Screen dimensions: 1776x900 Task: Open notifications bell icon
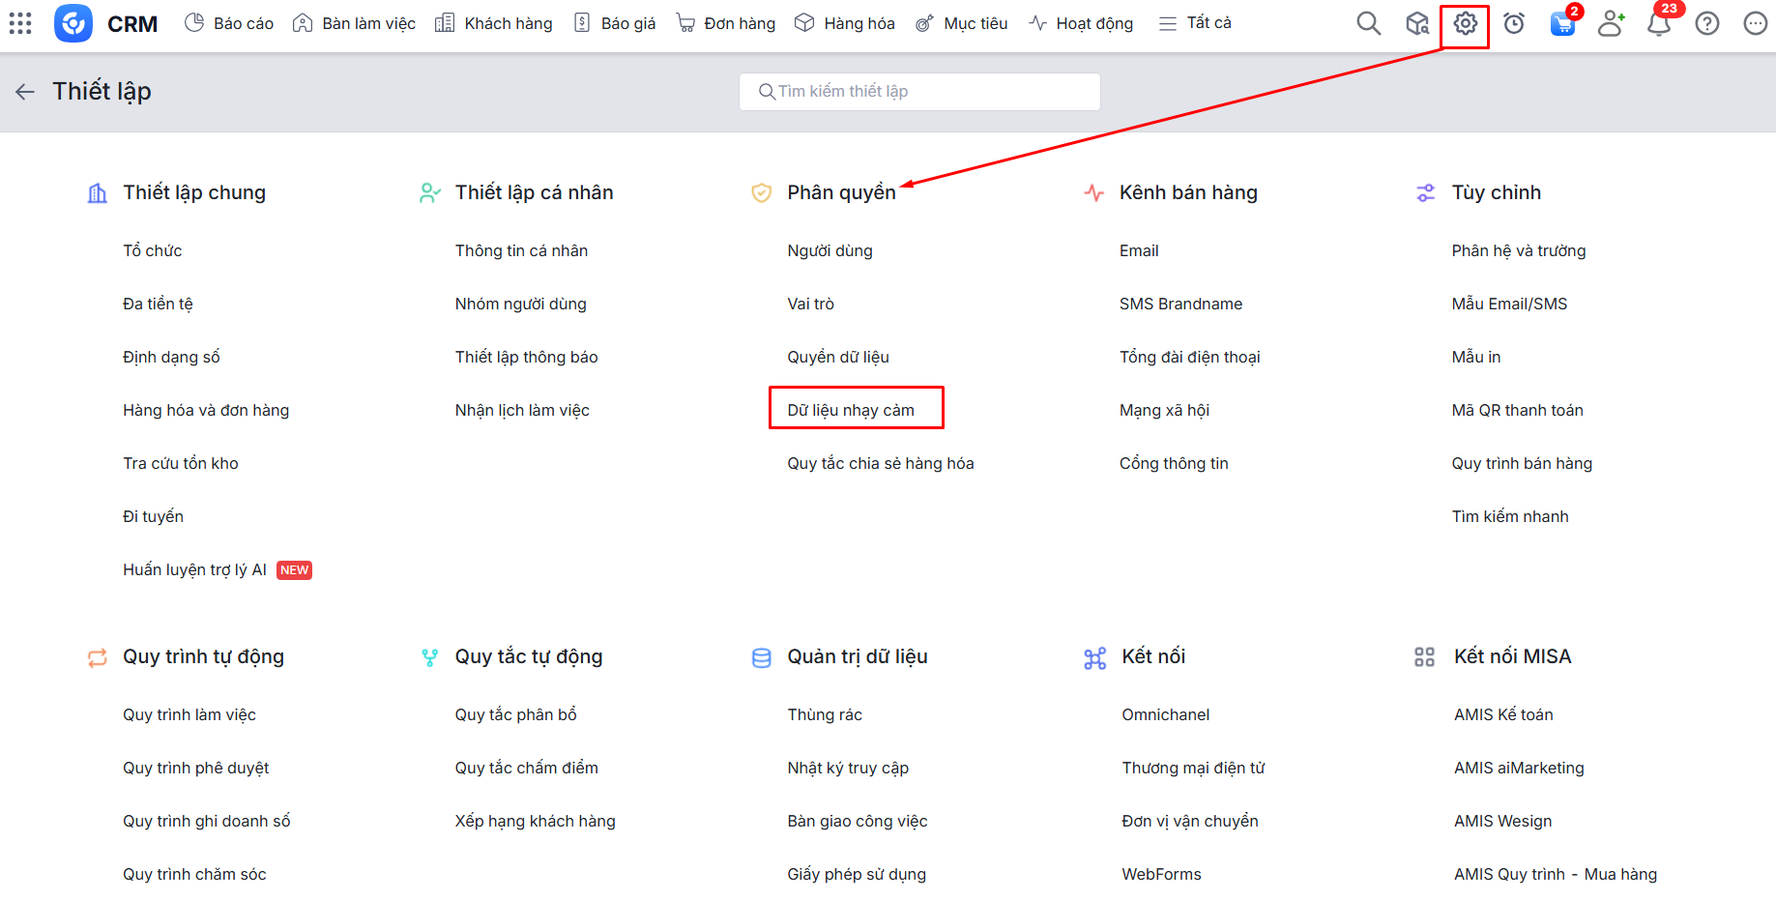point(1659,24)
